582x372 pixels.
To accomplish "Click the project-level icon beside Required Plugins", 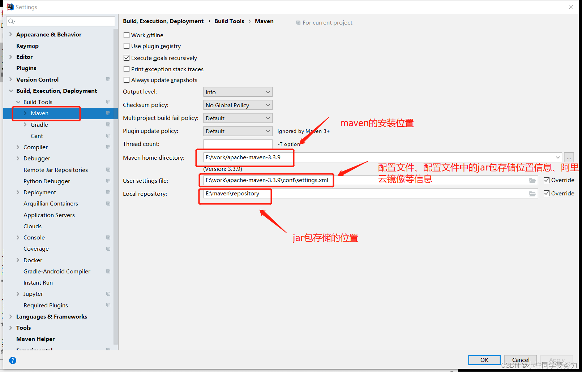I will click(108, 305).
